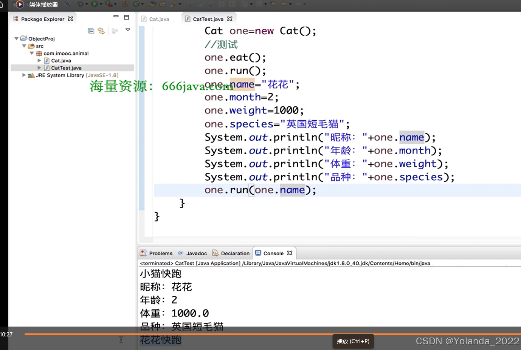Image resolution: width=521 pixels, height=350 pixels.
Task: Click the Open Type toolbar icon
Action: pyautogui.click(x=152, y=4)
